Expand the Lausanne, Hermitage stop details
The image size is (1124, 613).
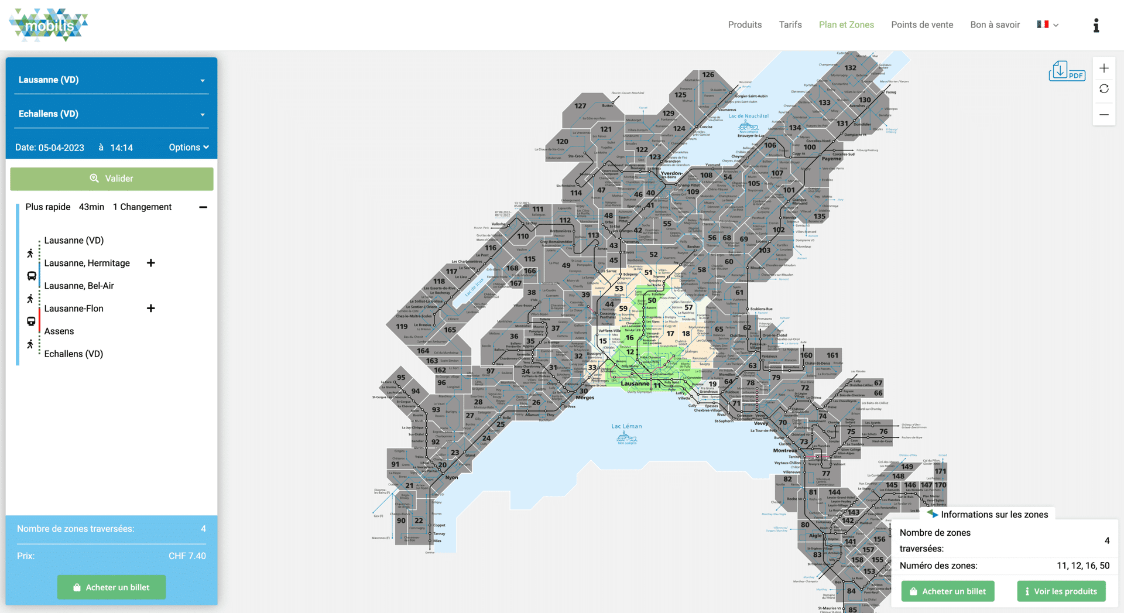pyautogui.click(x=150, y=263)
